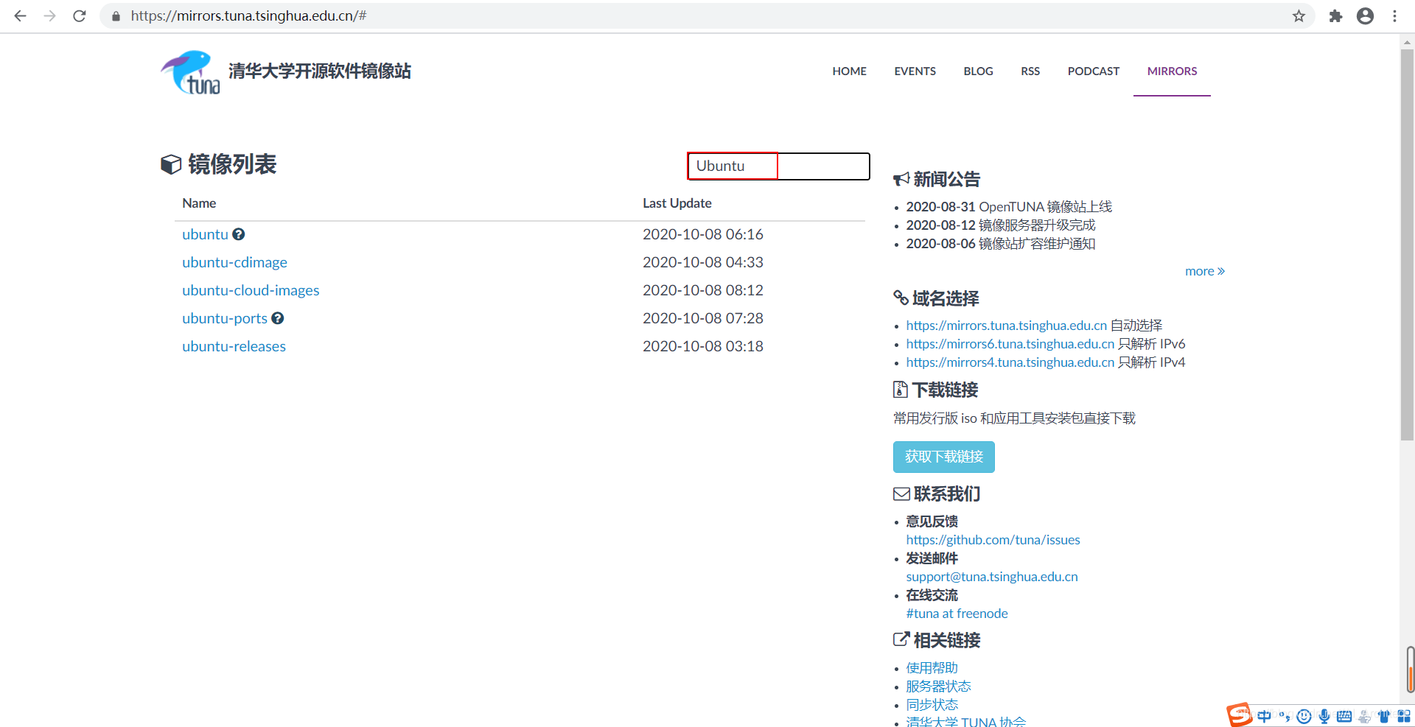
Task: Click the vertical page scrollbar thumb
Action: (x=1407, y=245)
